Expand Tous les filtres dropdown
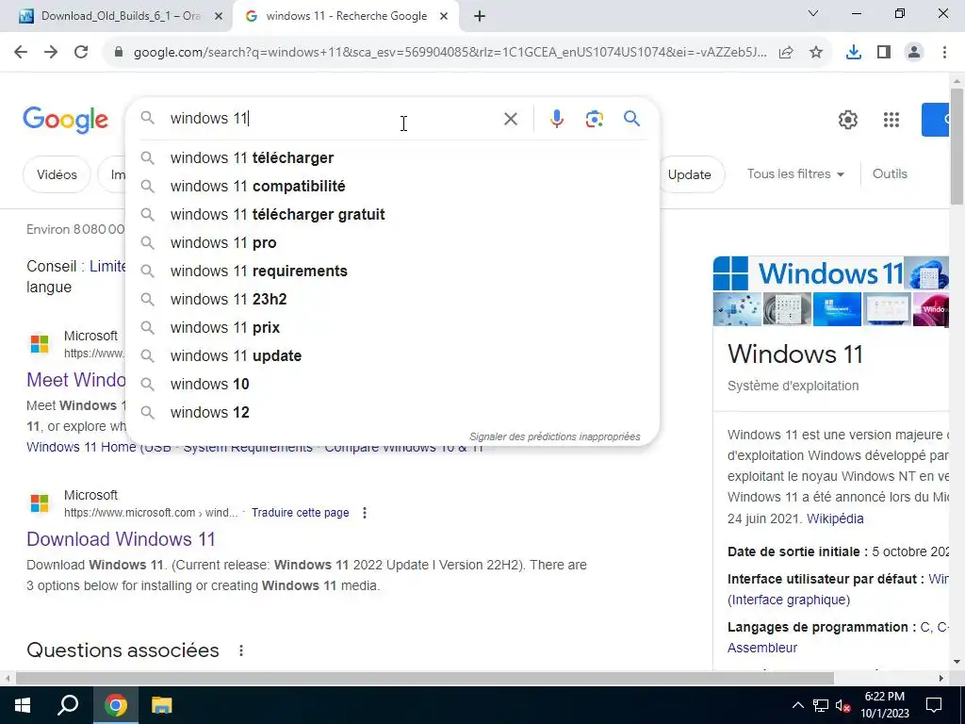The width and height of the screenshot is (965, 724). point(795,174)
